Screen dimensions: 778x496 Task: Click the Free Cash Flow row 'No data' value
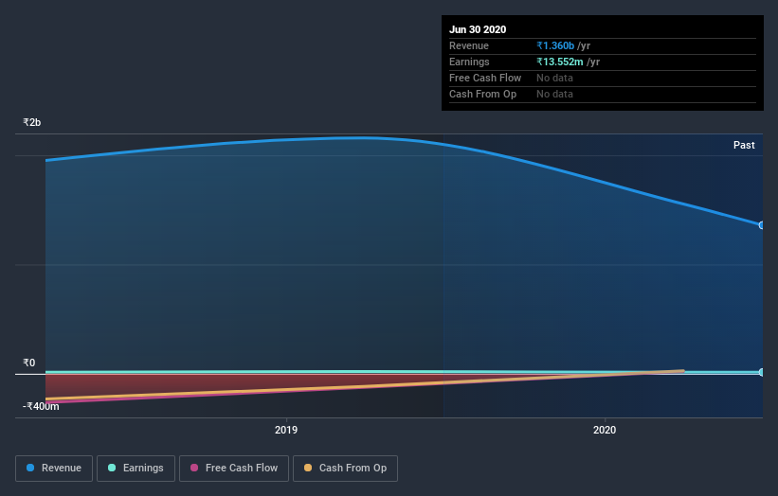554,78
